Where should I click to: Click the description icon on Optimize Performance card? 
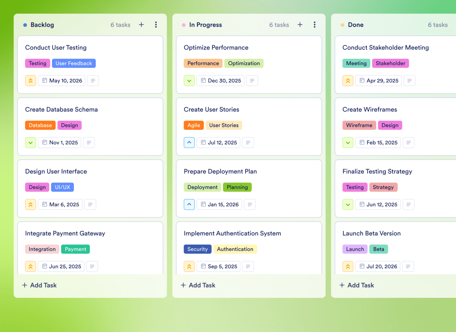click(252, 81)
